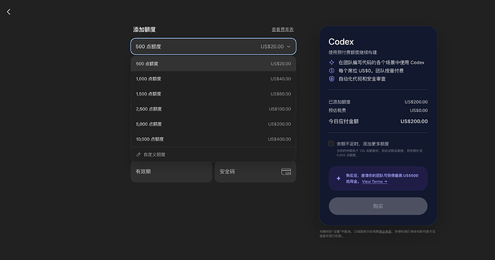Click sparkle icon in invite credit banner

(x=338, y=179)
